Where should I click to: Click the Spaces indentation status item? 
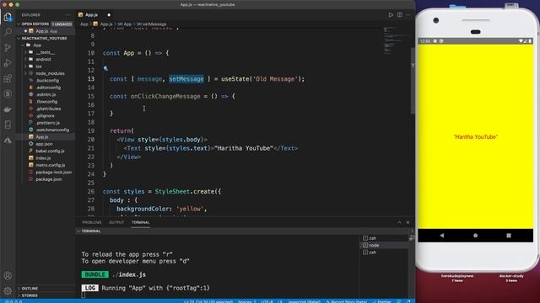click(247, 301)
